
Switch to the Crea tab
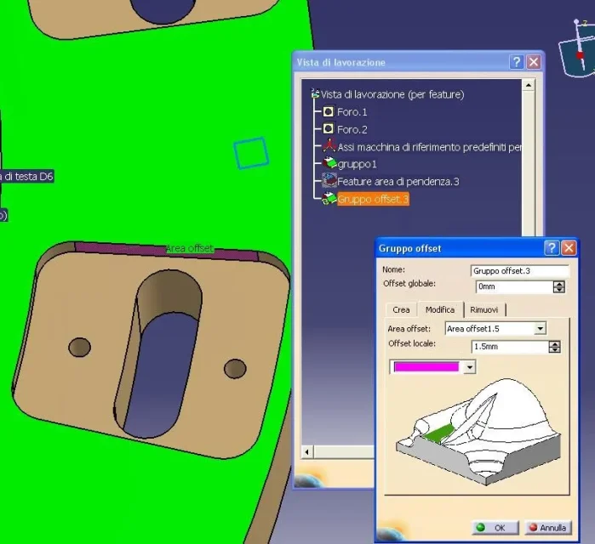[x=401, y=309]
